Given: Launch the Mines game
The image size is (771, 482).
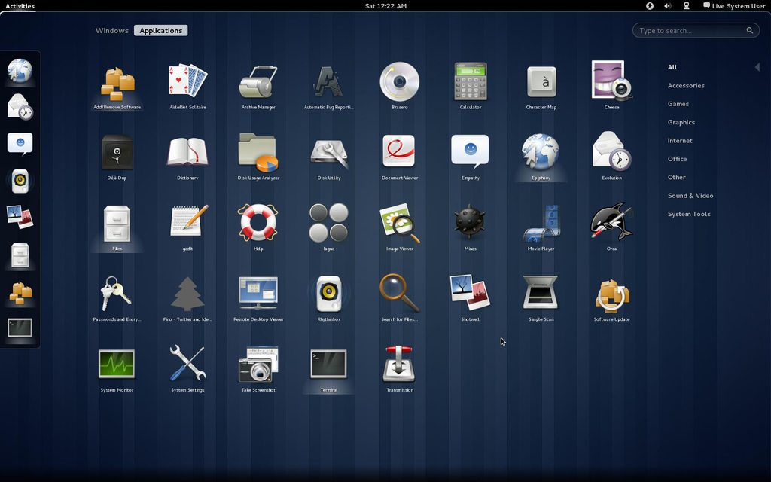Looking at the screenshot, I should click(470, 224).
